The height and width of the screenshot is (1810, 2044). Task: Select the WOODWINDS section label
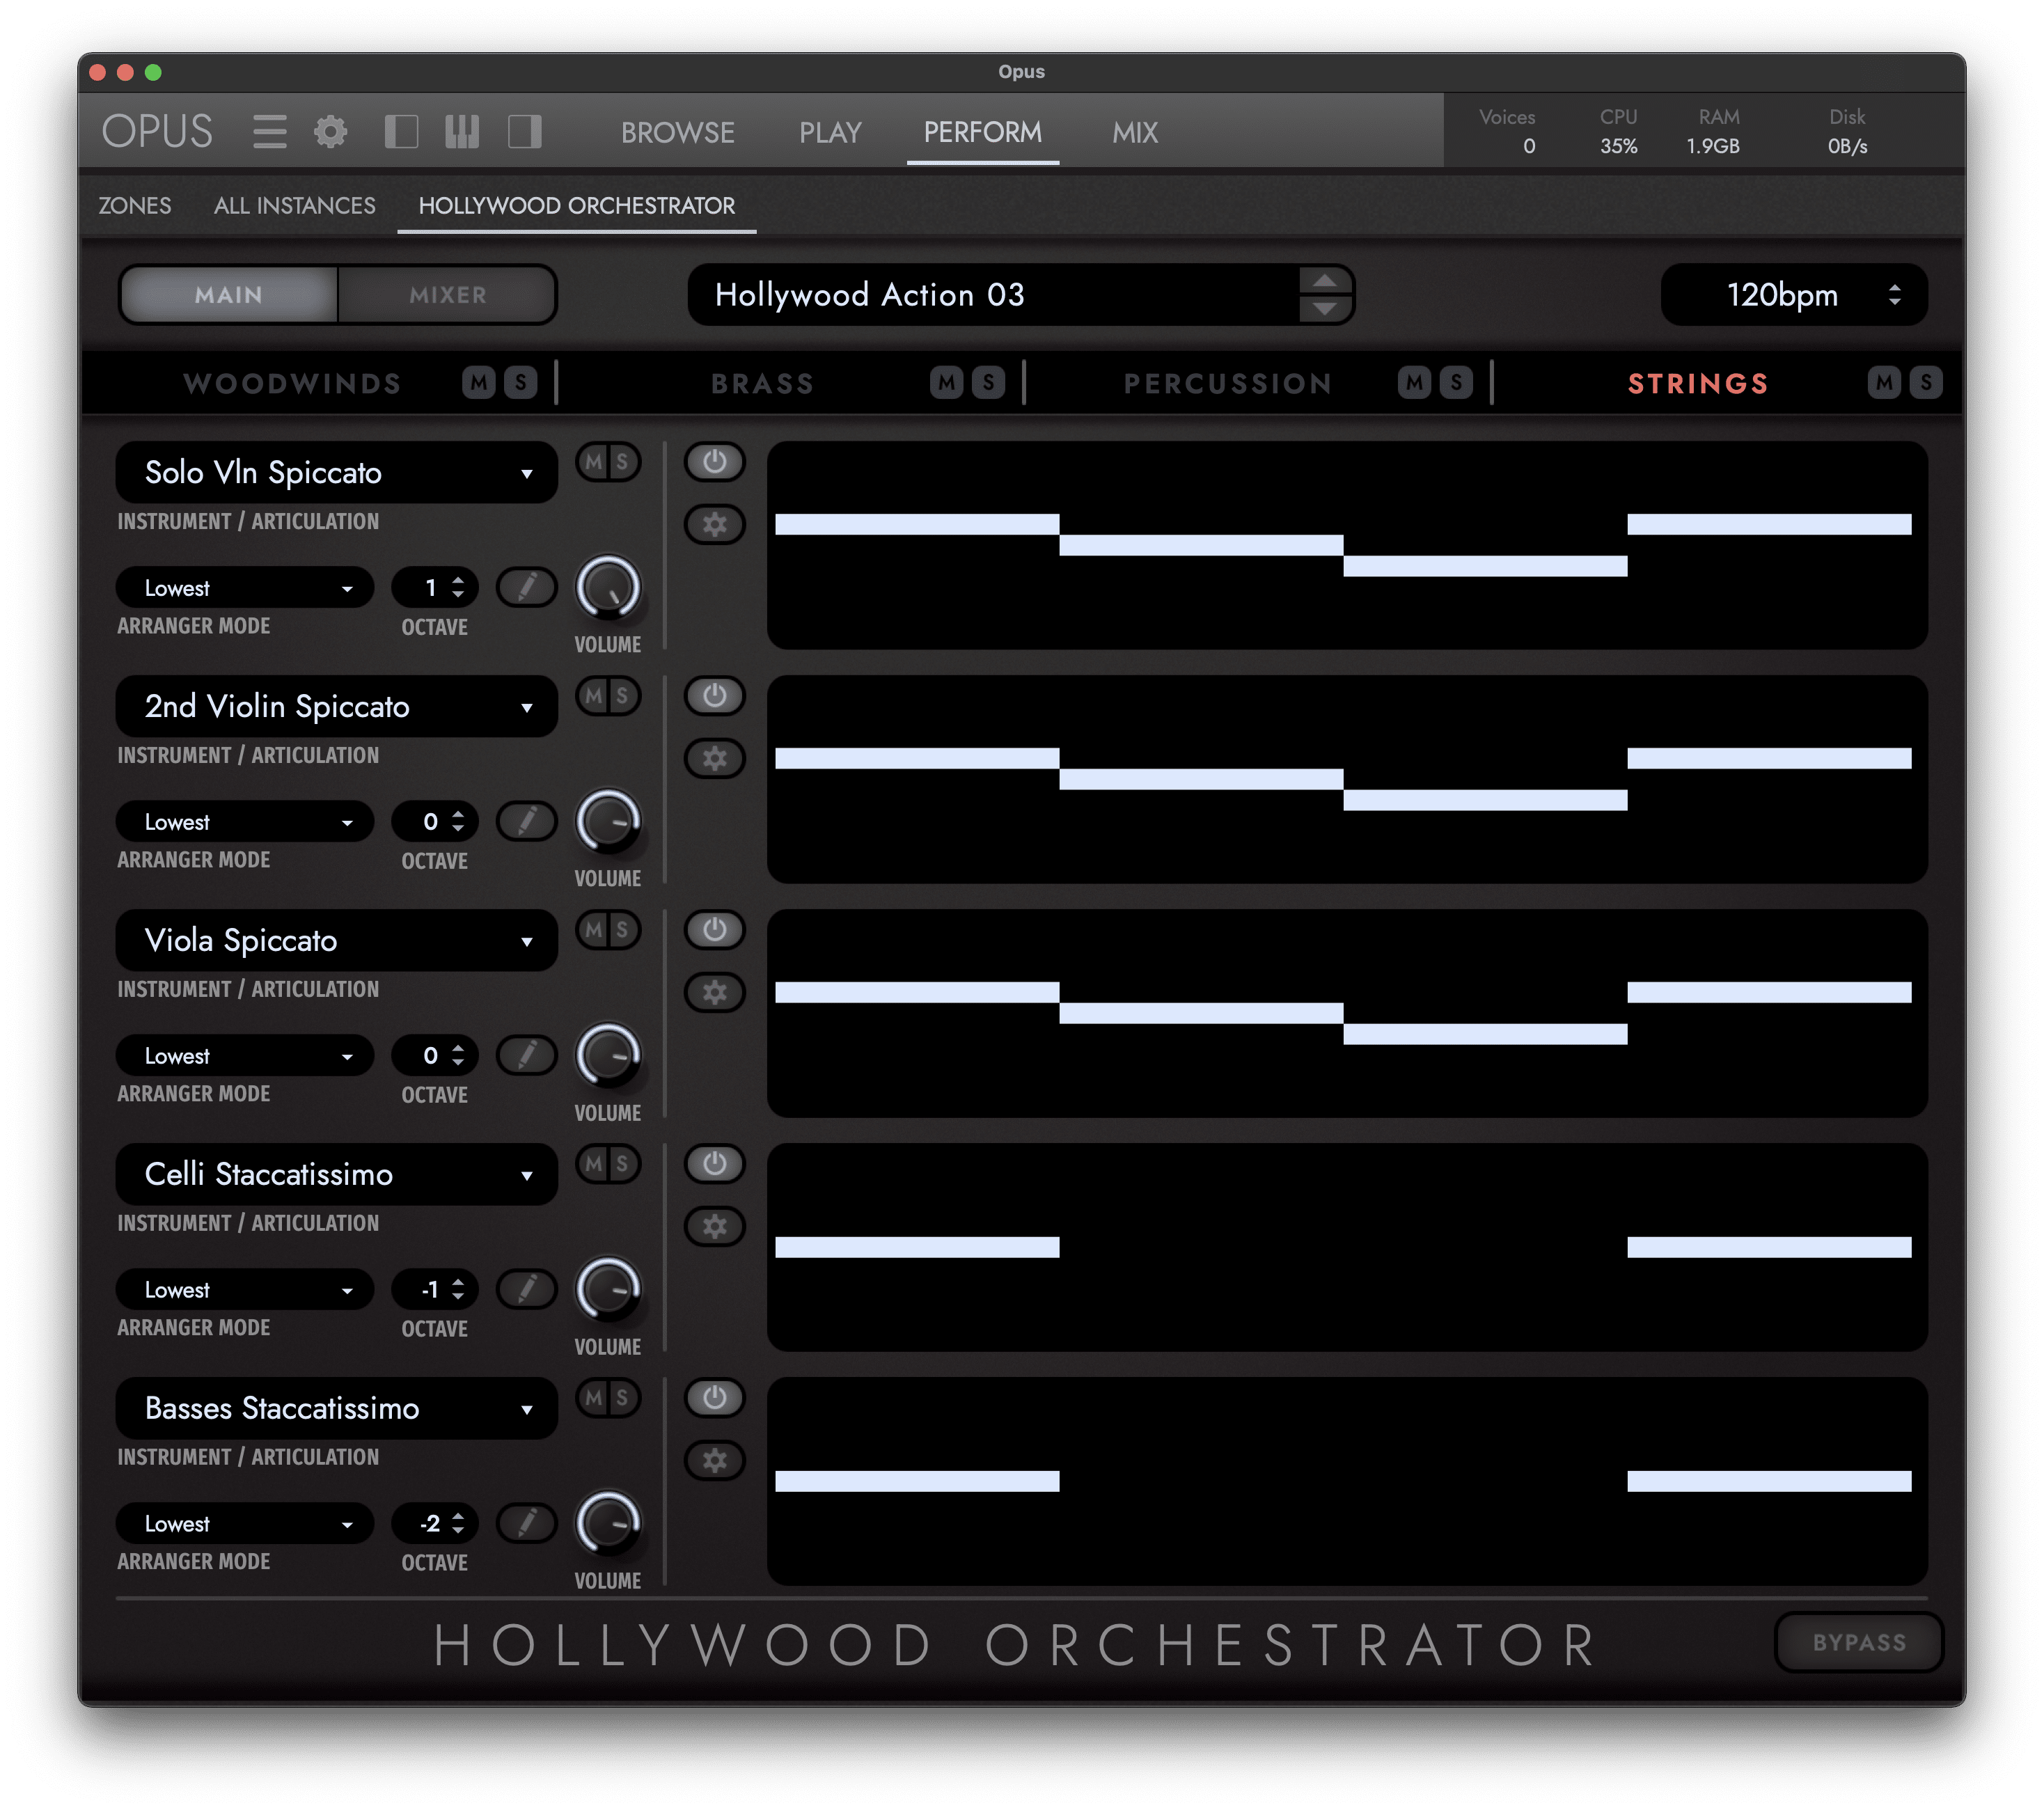[293, 383]
